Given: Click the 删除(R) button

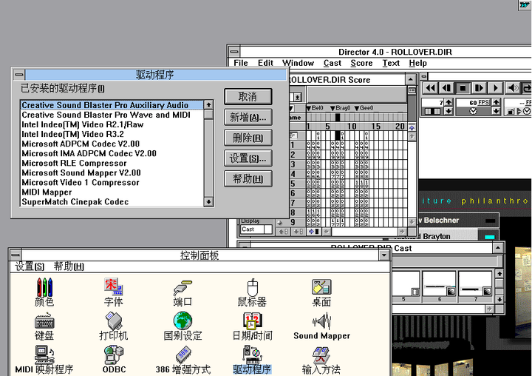Looking at the screenshot, I should pos(248,138).
